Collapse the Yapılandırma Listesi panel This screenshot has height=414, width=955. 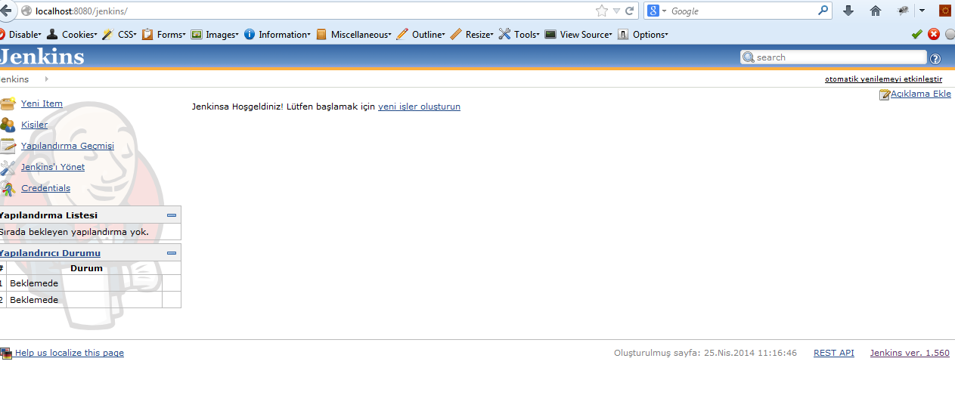(172, 215)
